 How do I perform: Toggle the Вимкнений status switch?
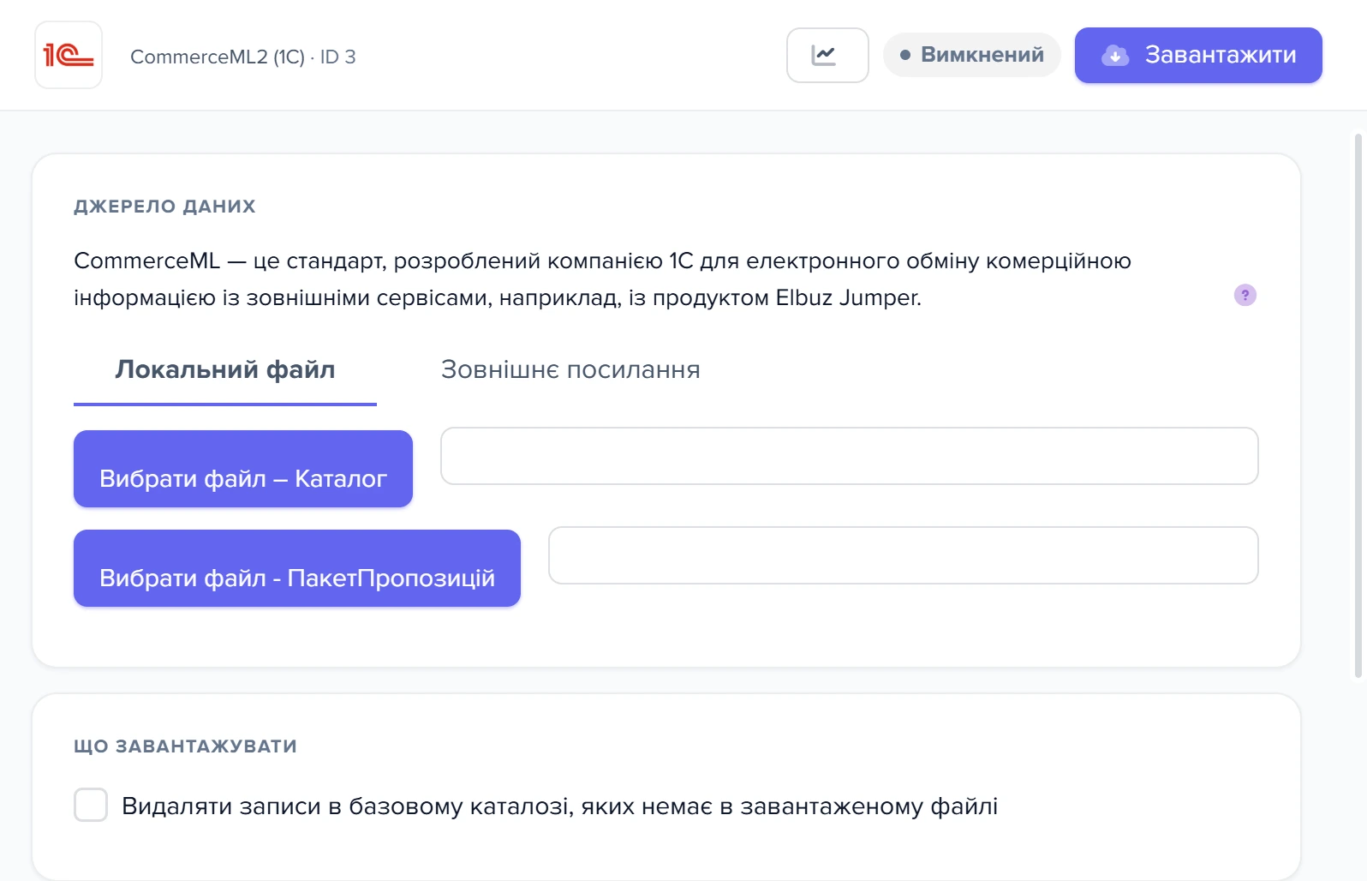tap(972, 55)
